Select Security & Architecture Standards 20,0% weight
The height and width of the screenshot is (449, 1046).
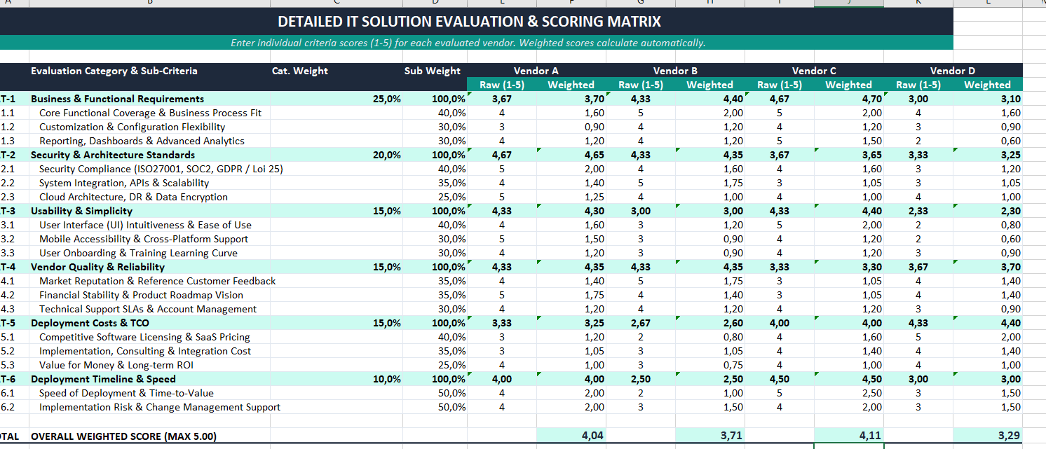(x=387, y=155)
